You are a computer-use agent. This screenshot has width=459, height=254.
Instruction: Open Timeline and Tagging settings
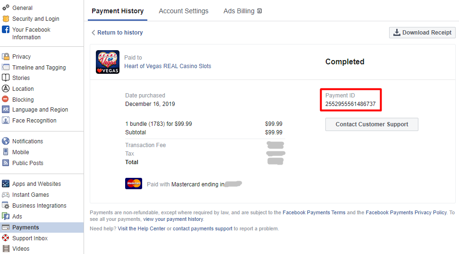pyautogui.click(x=39, y=68)
